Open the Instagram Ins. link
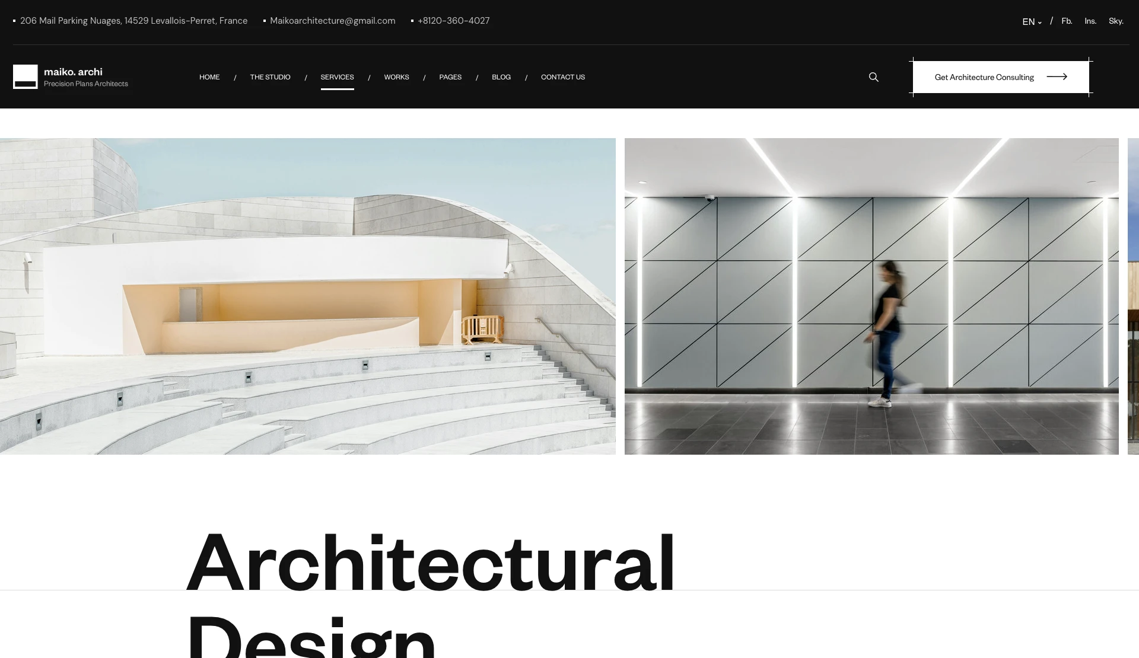1139x658 pixels. coord(1090,21)
